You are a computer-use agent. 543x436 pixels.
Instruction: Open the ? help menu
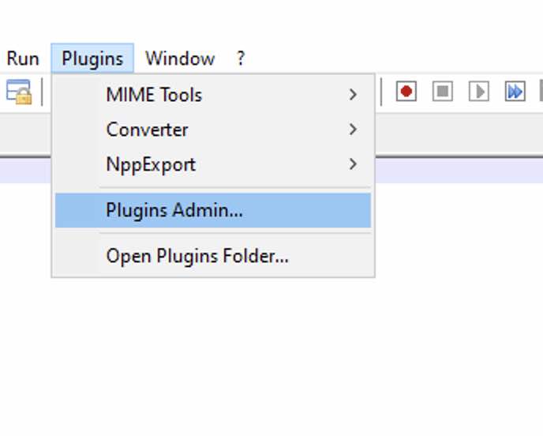pos(241,58)
